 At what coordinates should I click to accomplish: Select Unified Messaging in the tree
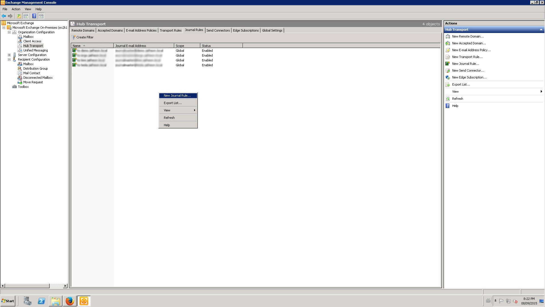35,50
